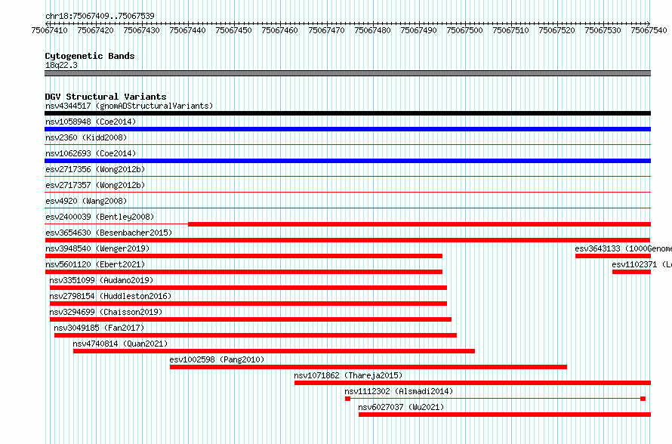Viewport: 672px width, 444px height.
Task: Click ruler position 75067540
Action: coord(649,30)
